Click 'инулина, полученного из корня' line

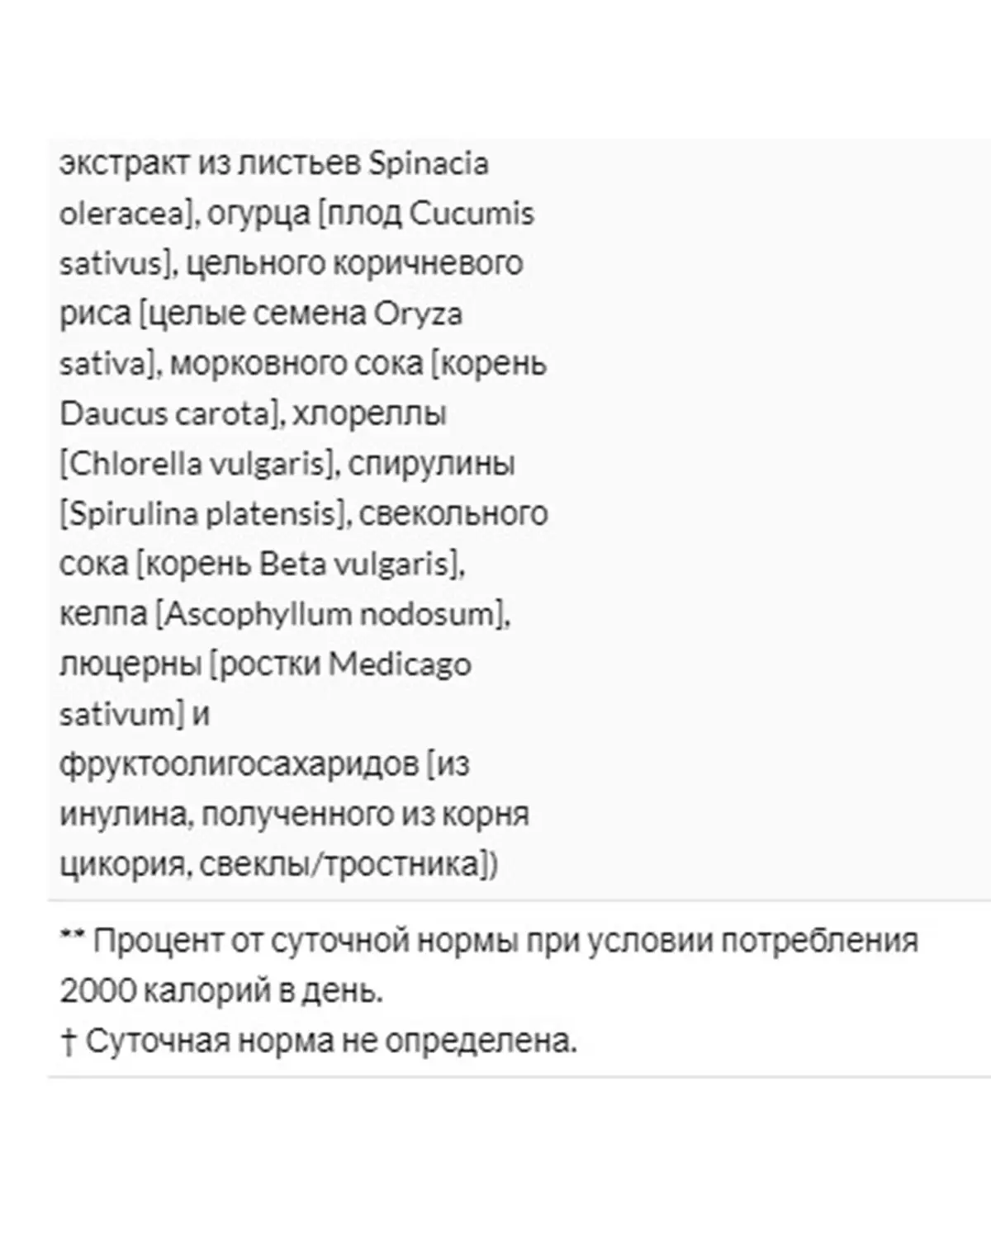pyautogui.click(x=295, y=815)
